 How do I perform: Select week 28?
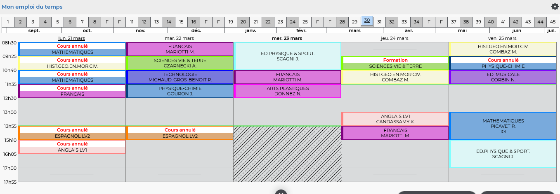click(x=342, y=22)
